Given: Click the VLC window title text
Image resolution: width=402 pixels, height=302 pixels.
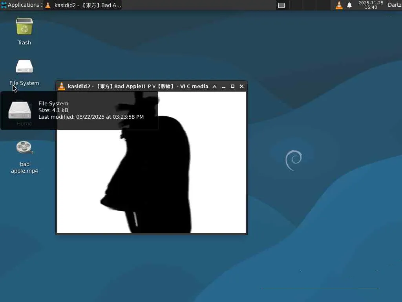Looking at the screenshot, I should (138, 86).
